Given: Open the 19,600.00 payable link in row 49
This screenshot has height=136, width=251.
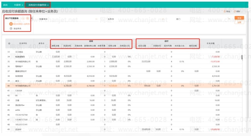Looking at the screenshot, I should click(x=146, y=129).
